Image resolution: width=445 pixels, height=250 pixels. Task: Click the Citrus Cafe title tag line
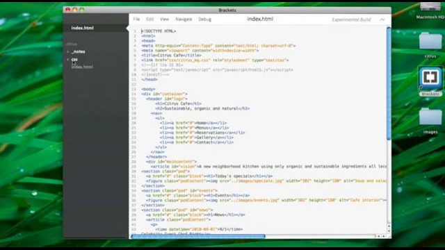coord(172,56)
